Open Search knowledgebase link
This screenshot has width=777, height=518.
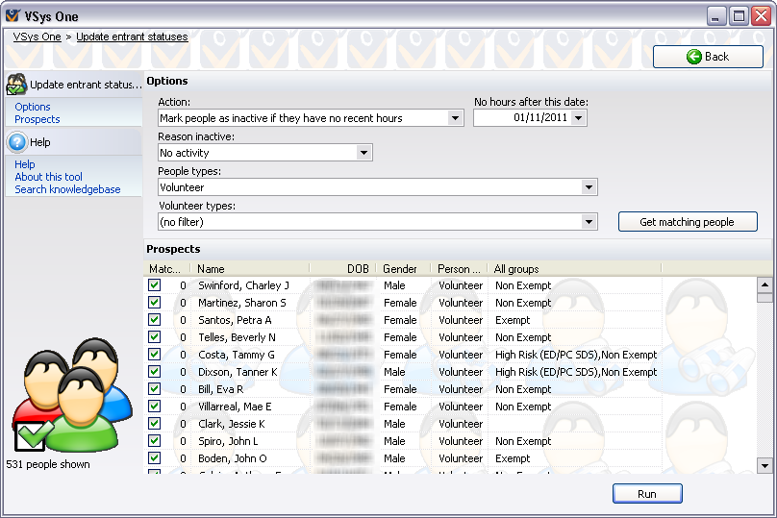[67, 189]
